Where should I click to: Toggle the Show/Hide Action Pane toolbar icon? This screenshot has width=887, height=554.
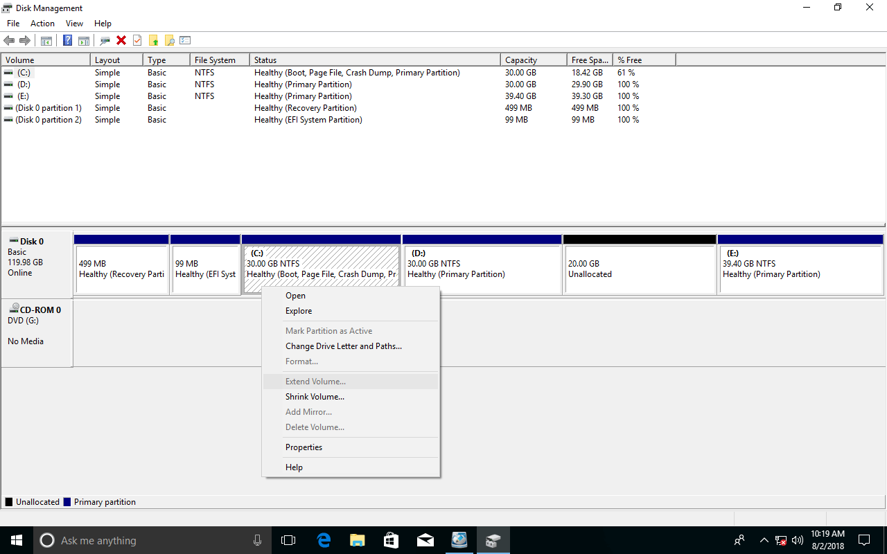pos(83,39)
